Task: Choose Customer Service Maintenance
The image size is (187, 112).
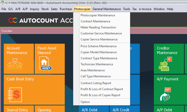Action: click(102, 33)
